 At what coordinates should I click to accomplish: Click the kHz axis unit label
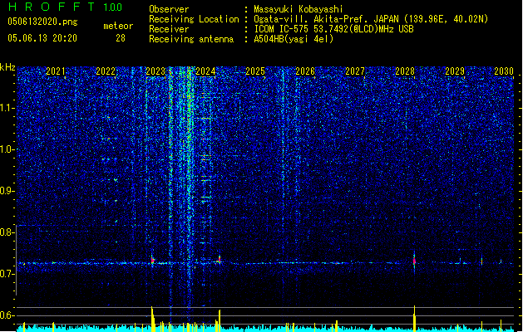[x=7, y=67]
